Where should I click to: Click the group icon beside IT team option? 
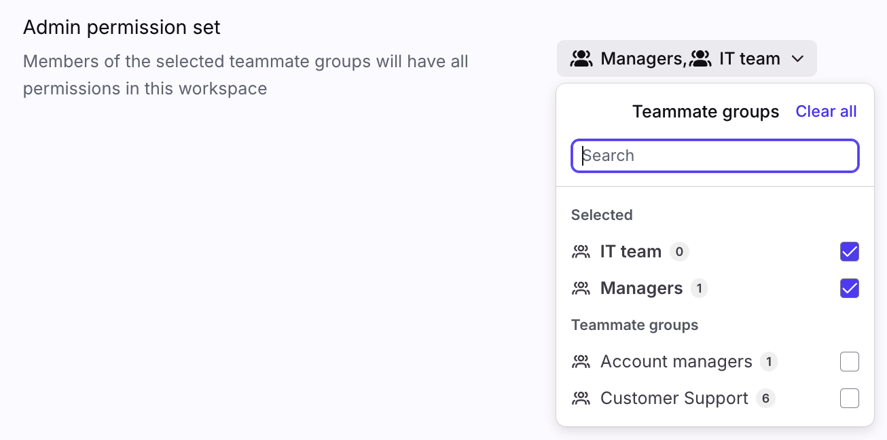pos(581,252)
